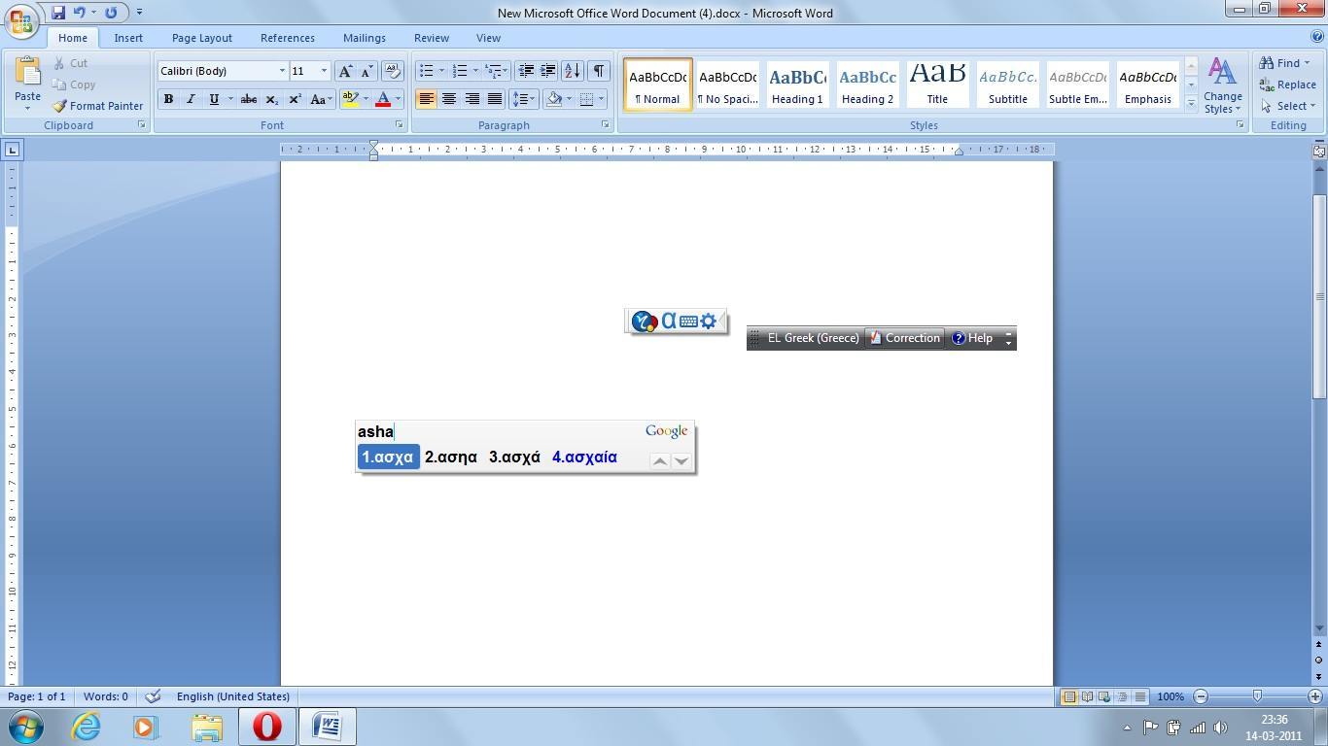Click Format Painter

click(x=97, y=106)
